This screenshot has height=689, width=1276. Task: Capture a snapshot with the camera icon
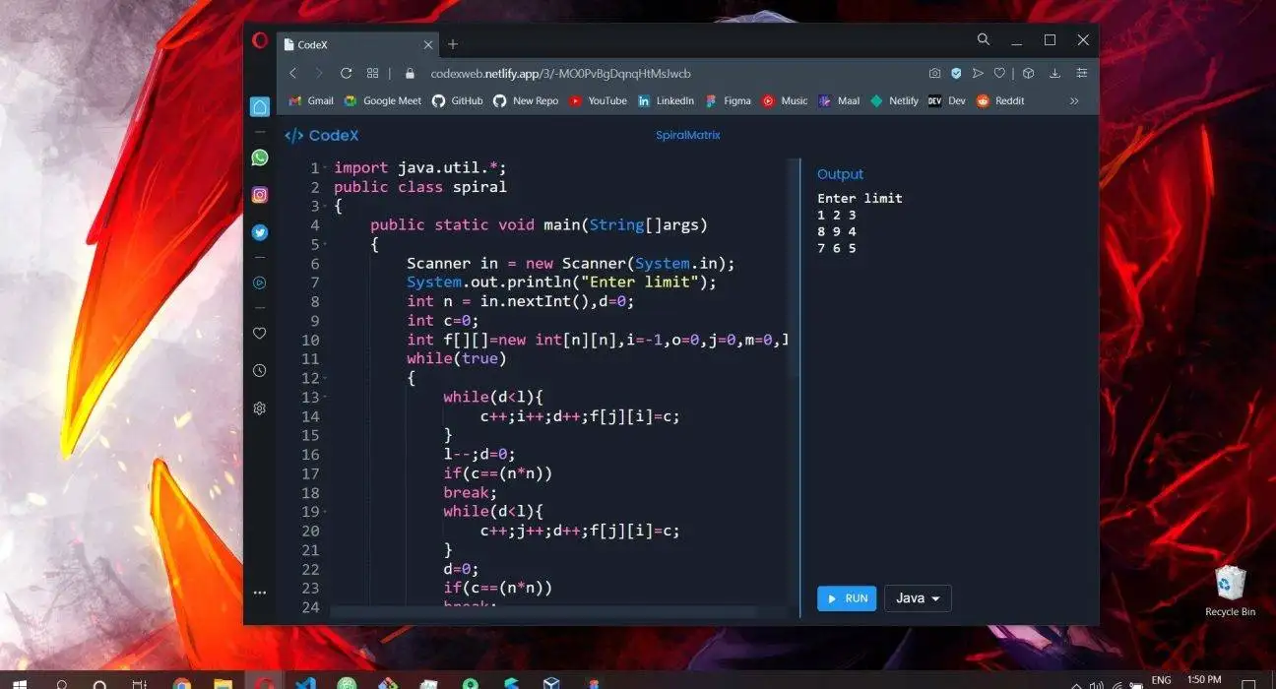tap(934, 72)
